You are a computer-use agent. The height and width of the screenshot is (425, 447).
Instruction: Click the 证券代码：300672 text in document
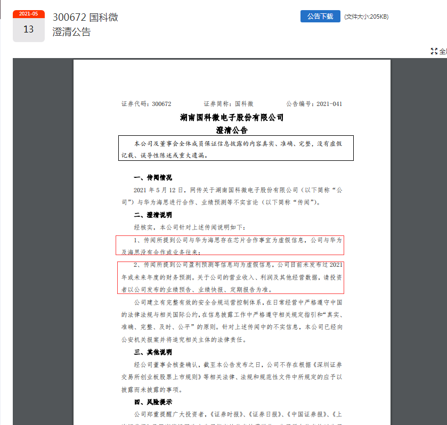coord(146,104)
